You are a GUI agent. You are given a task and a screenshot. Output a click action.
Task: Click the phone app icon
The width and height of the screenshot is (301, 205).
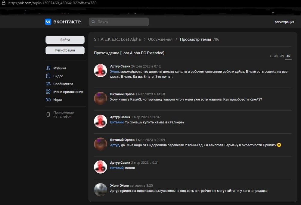pyautogui.click(x=48, y=114)
